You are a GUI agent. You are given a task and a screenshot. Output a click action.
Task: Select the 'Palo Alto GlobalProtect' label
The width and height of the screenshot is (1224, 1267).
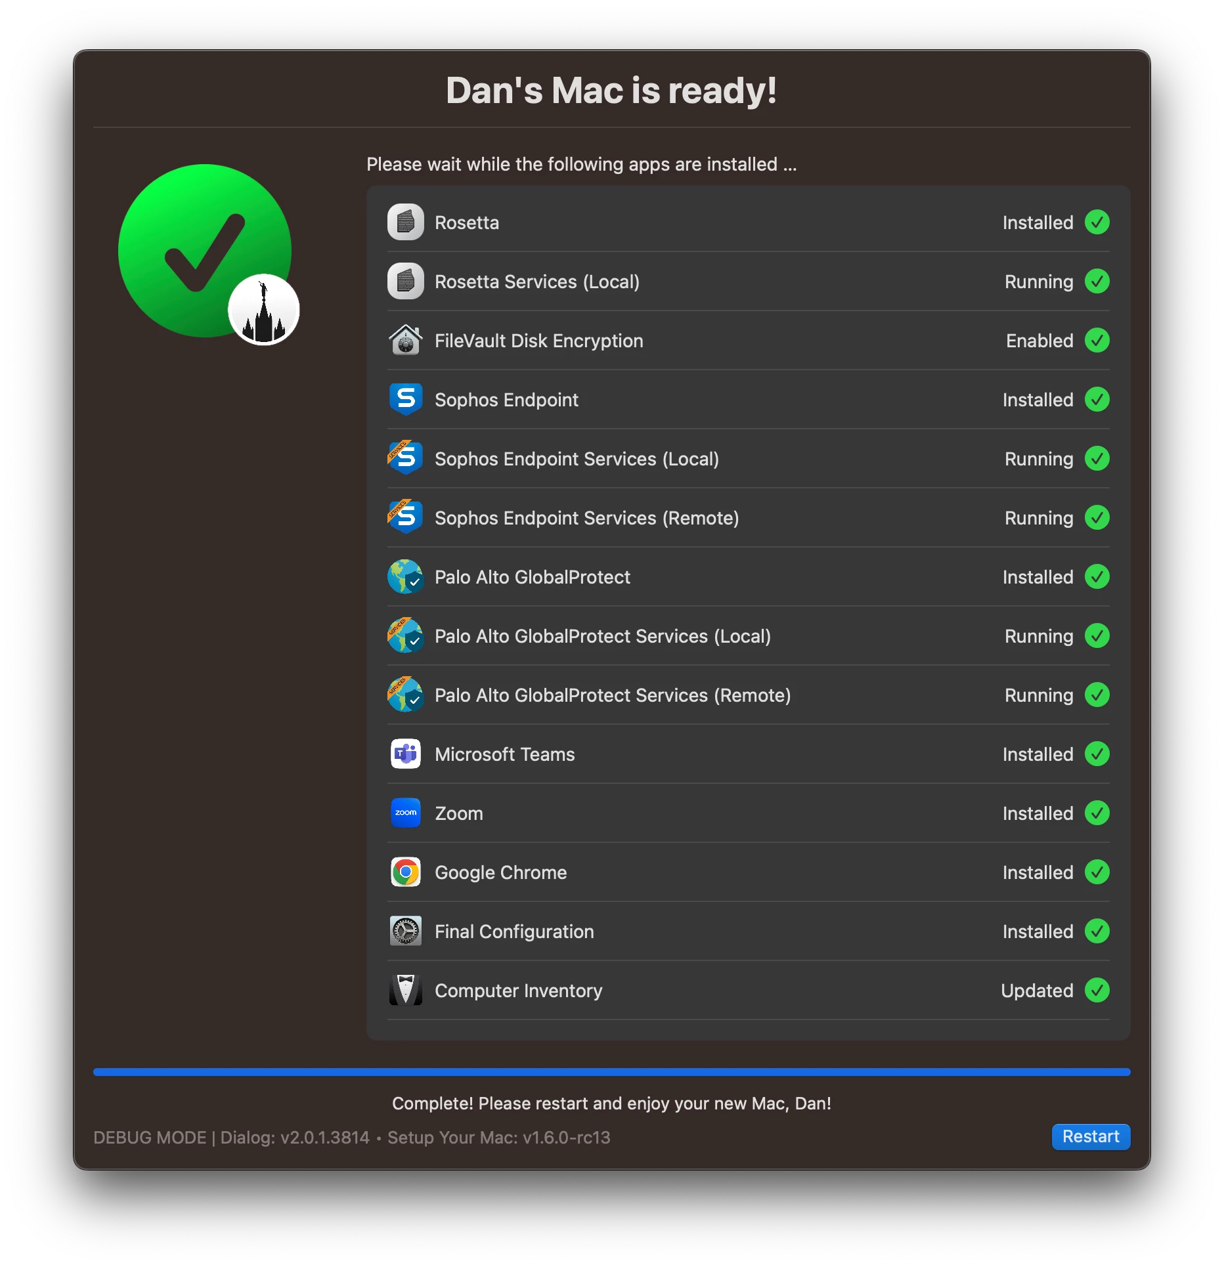532,577
